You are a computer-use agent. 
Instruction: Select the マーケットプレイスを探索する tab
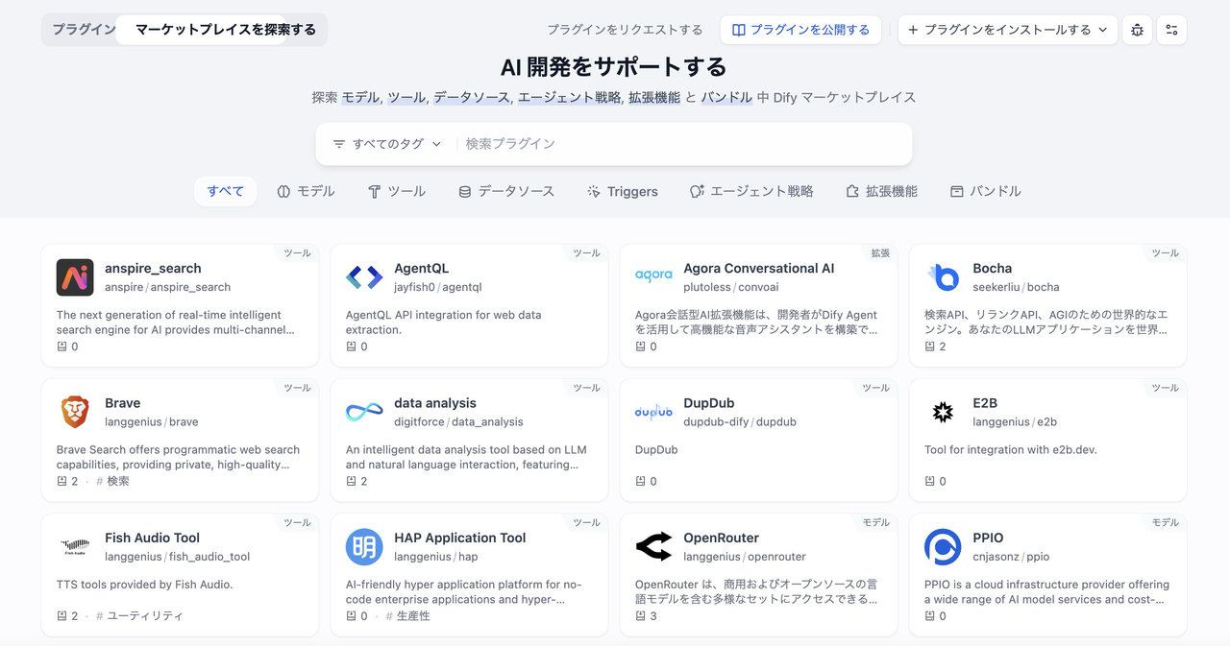(226, 30)
